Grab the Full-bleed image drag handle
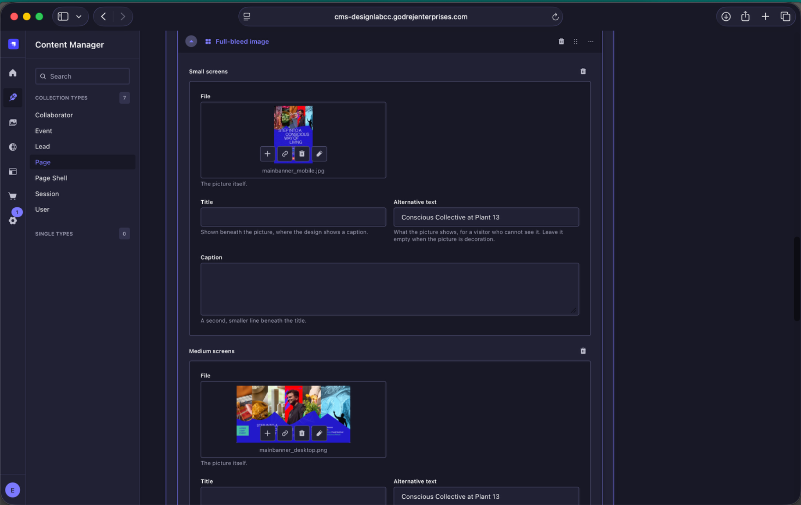The height and width of the screenshot is (505, 801). [x=576, y=41]
